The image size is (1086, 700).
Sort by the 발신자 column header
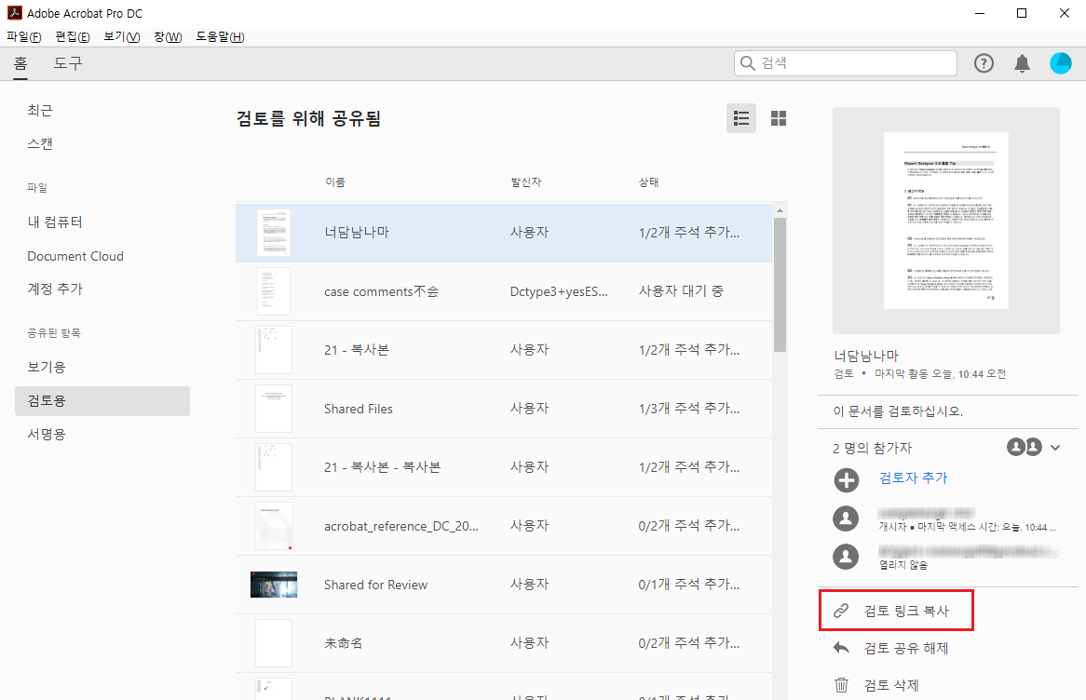tap(525, 182)
